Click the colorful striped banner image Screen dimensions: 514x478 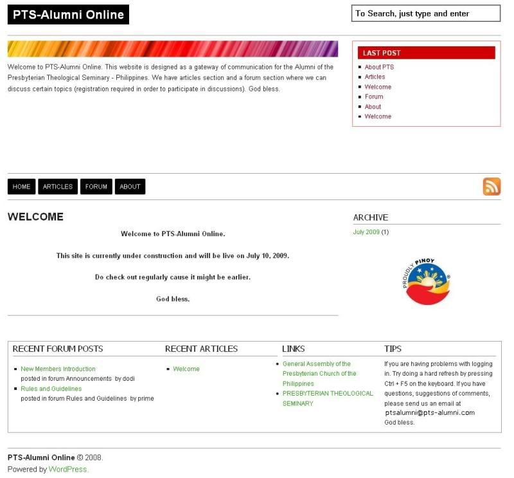(x=173, y=49)
